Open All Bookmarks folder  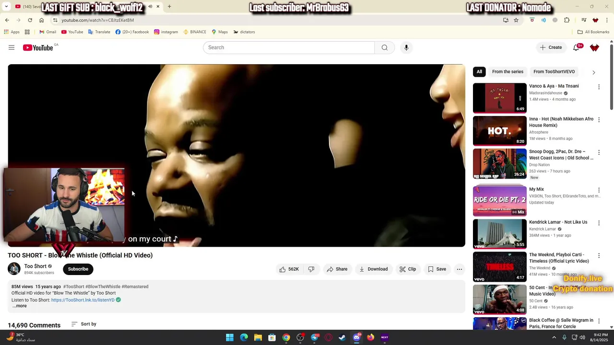click(x=593, y=32)
